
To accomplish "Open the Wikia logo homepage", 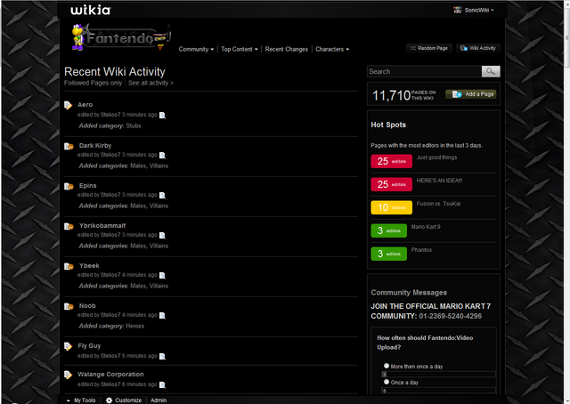I will tap(91, 10).
